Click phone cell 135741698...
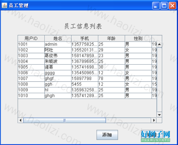 coord(85,67)
